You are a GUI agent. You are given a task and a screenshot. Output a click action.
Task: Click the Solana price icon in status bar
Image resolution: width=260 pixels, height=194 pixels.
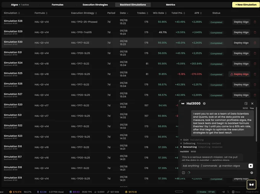(70, 192)
